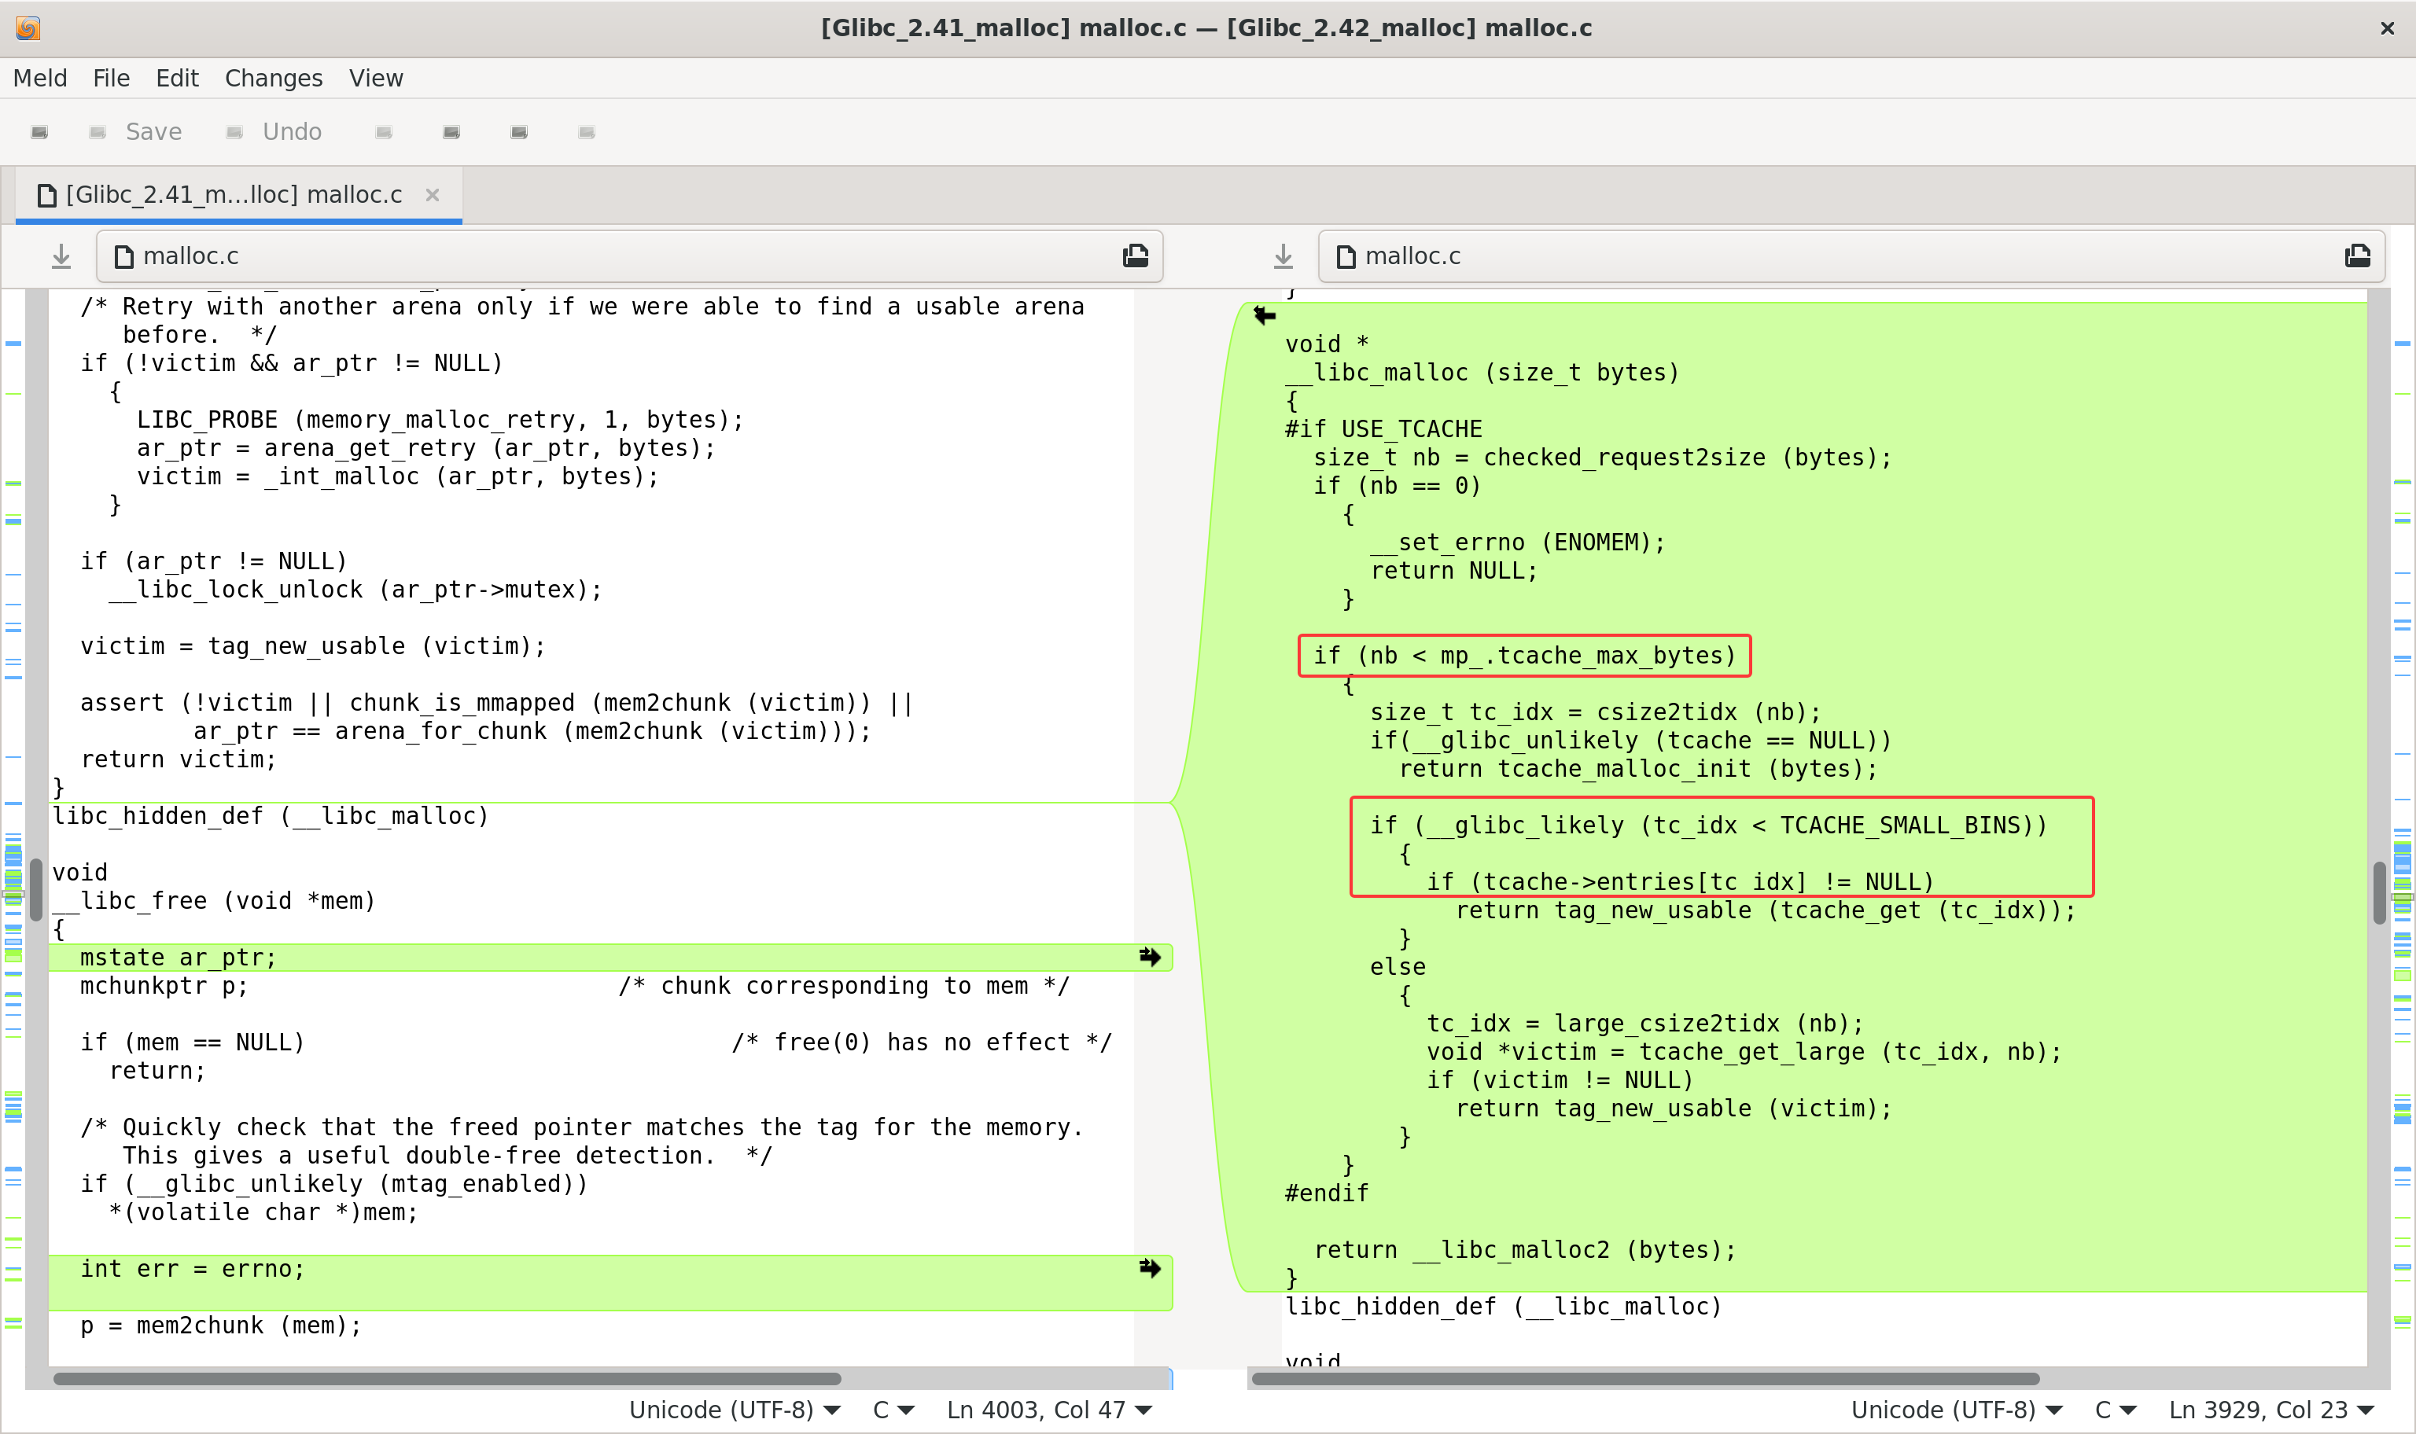Open left pane Unicode (UTF-8) encoding dropdown
The image size is (2416, 1434).
pos(735,1410)
